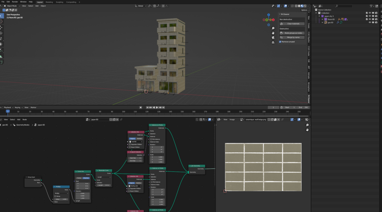Open the Object Mode dropdown

pos(12,6)
